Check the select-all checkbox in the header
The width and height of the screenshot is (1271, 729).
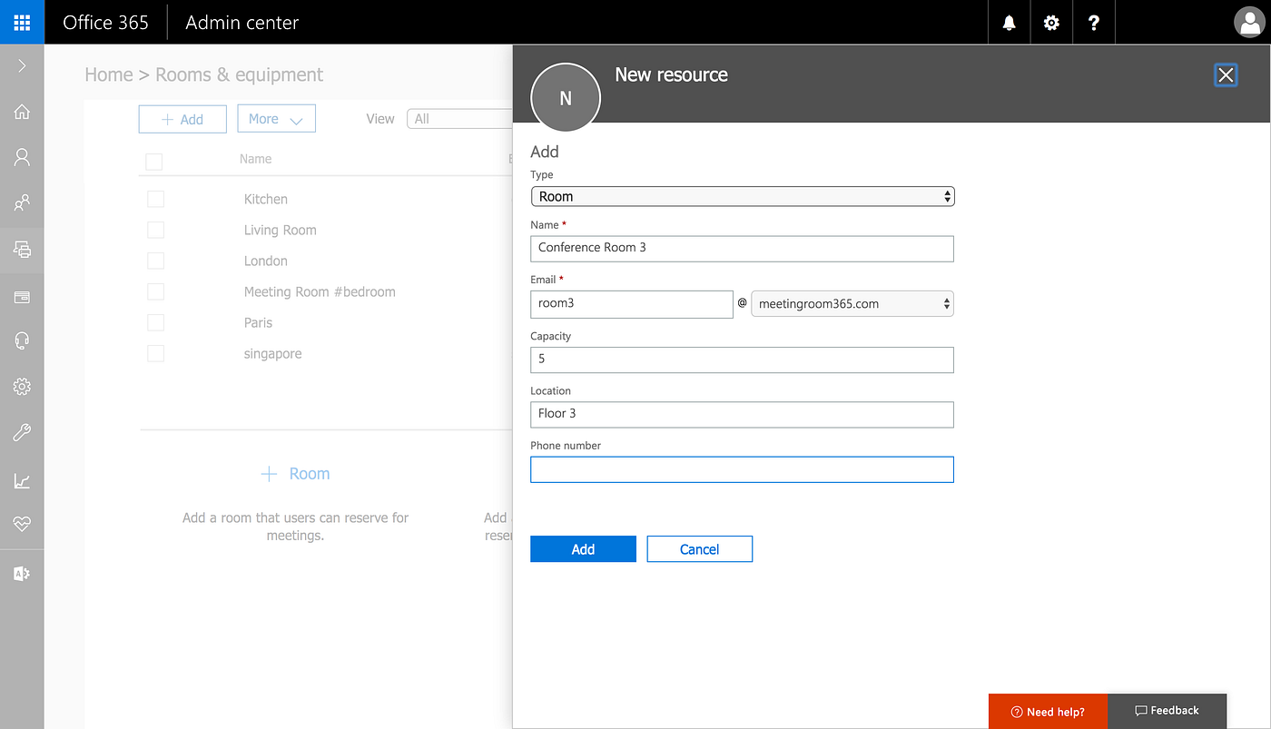(153, 161)
